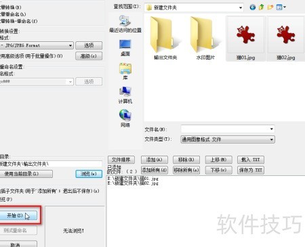Image resolution: width=305 pixels, height=247 pixels.
Task: Click 取消 to cancel the dialog
Action: point(18,244)
